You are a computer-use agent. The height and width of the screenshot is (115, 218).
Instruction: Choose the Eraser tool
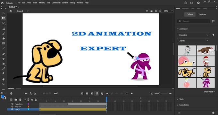pos(4,39)
